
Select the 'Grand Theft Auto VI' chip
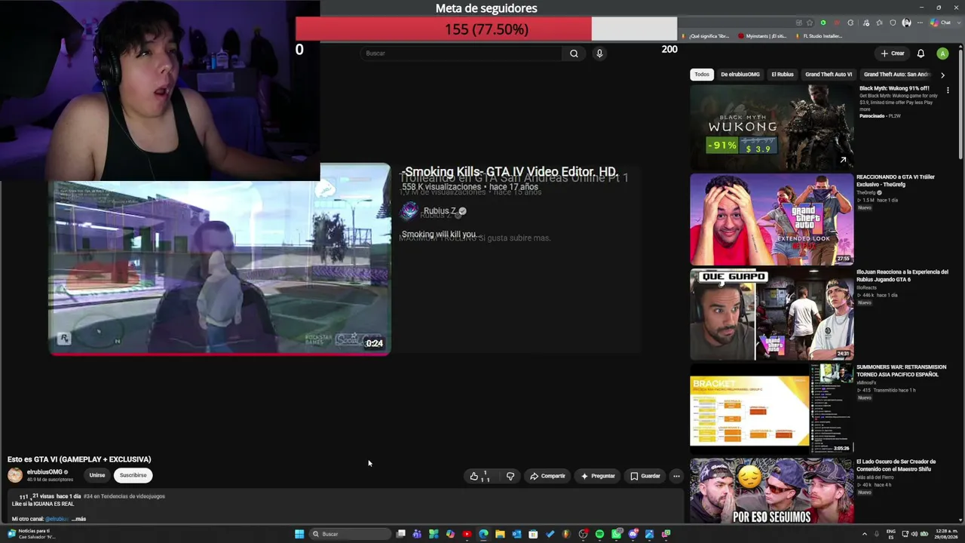point(829,75)
